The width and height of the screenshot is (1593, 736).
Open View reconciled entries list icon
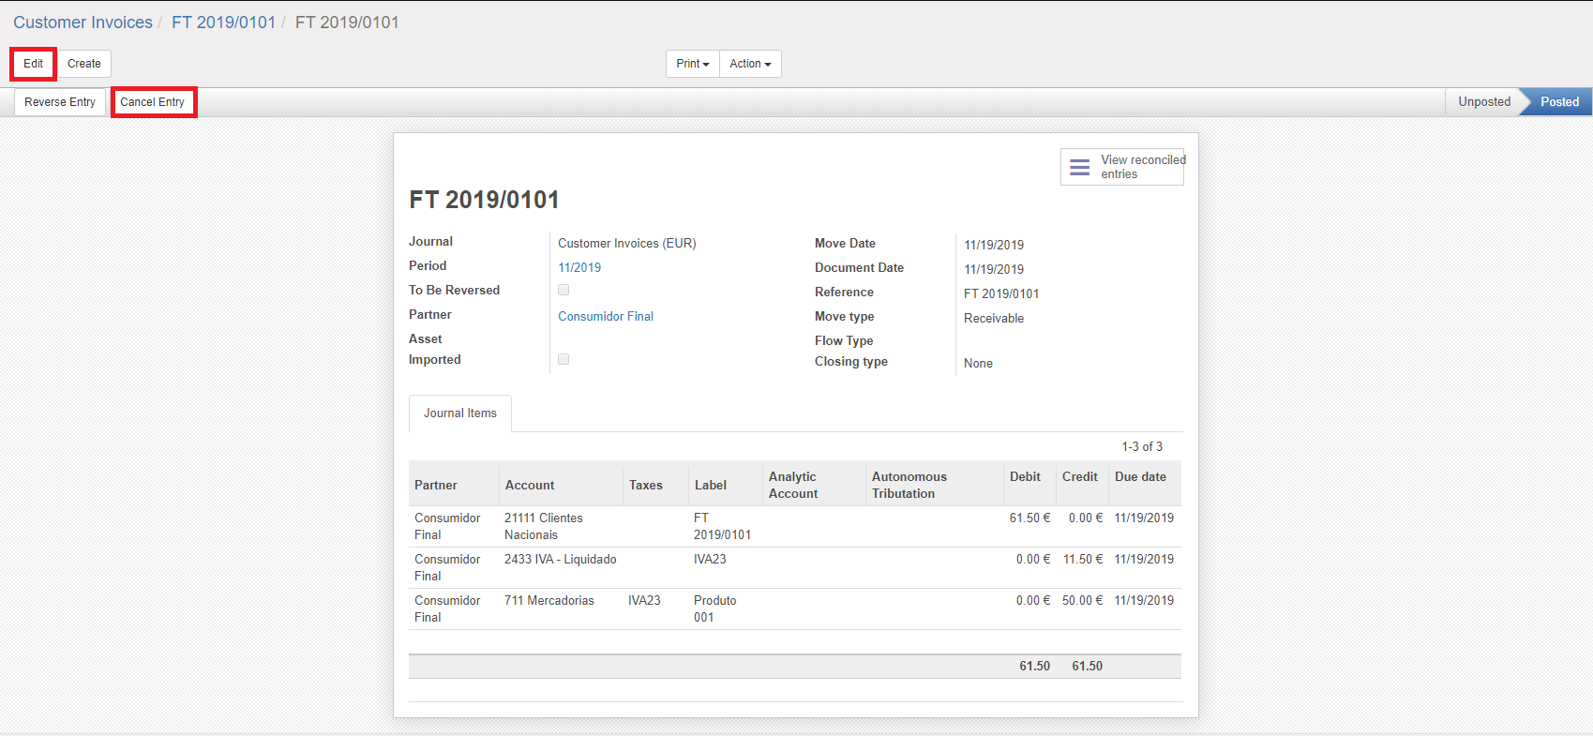[1080, 167]
